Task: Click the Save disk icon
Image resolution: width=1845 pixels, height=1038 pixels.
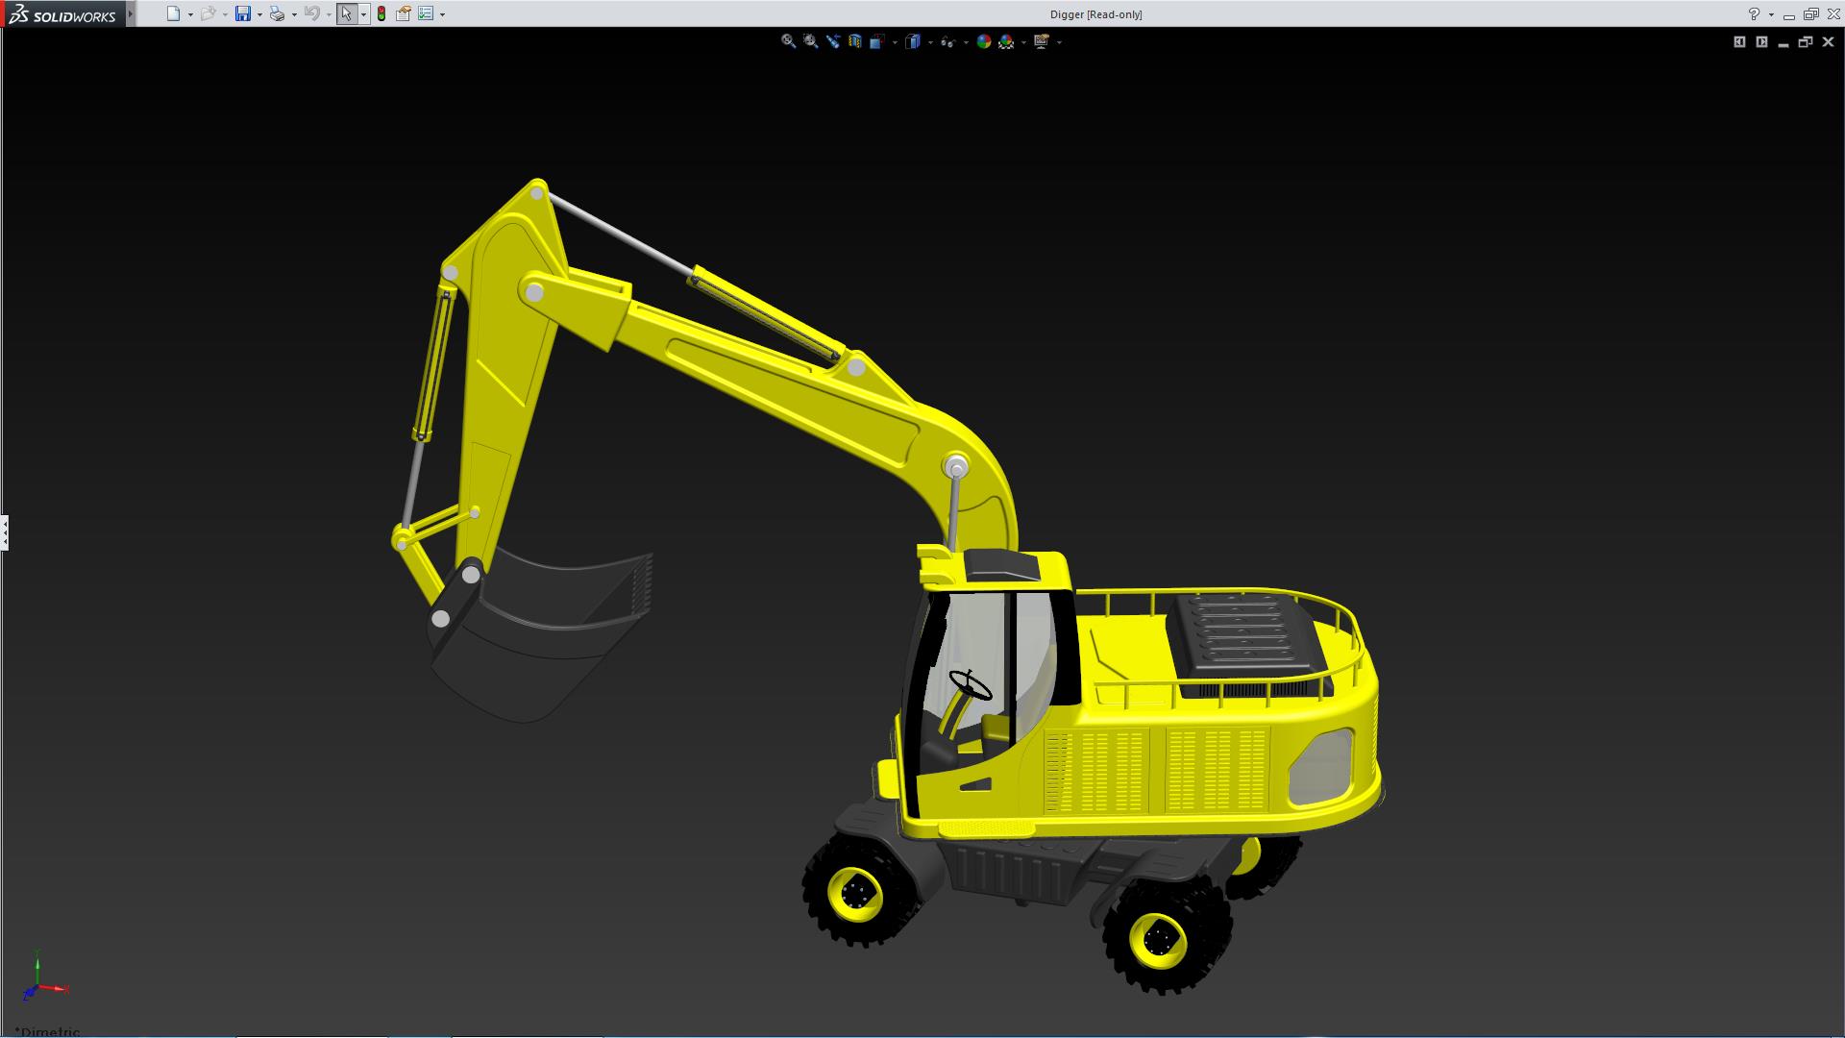Action: pos(243,13)
